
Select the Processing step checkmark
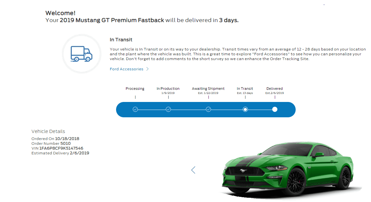tap(135, 109)
